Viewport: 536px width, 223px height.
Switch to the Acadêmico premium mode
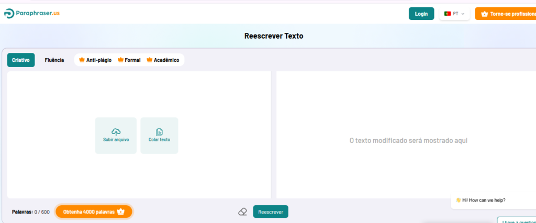click(x=163, y=60)
